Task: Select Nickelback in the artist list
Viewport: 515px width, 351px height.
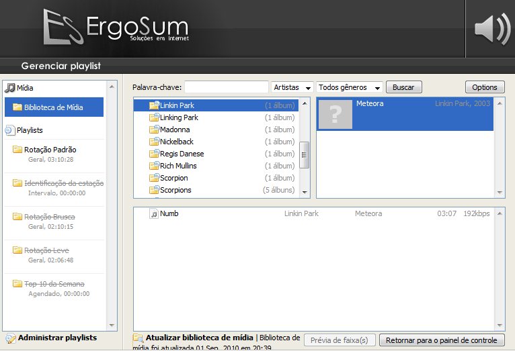Action: point(216,142)
